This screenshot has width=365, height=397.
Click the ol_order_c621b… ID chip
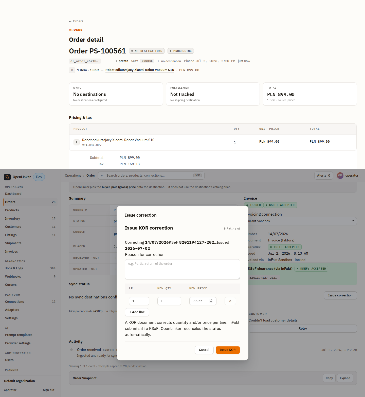pos(85,61)
